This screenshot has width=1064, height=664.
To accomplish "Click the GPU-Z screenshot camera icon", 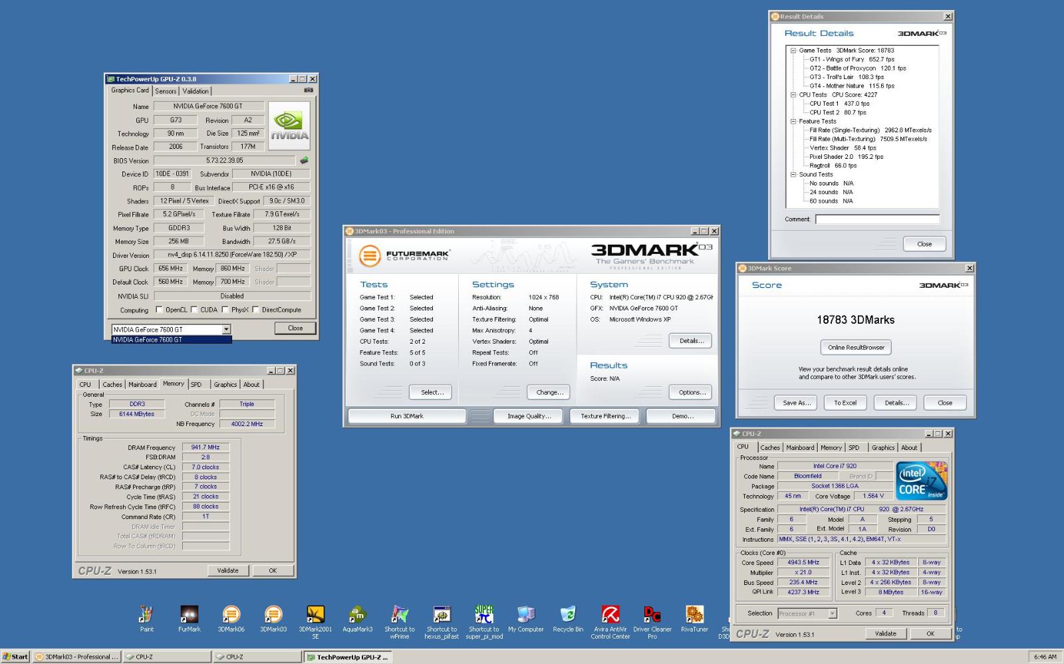I will tap(309, 90).
